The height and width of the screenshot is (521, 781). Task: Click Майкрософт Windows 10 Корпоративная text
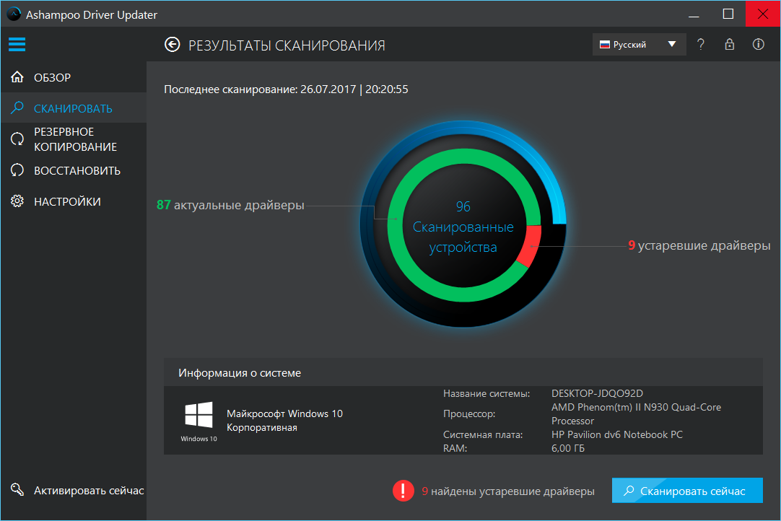(x=284, y=421)
